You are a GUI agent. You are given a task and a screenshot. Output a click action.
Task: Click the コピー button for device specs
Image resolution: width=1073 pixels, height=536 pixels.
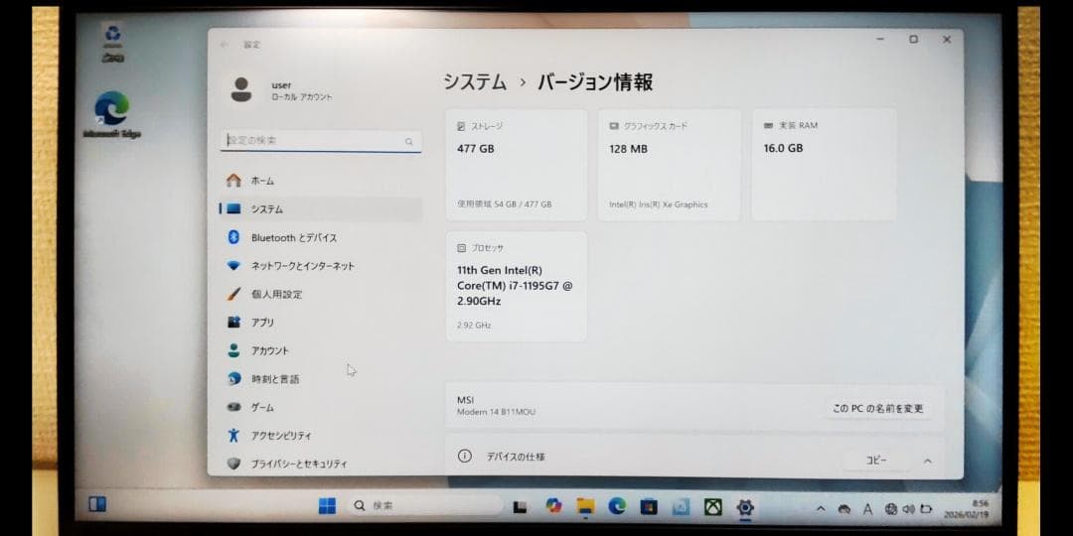pos(876,461)
